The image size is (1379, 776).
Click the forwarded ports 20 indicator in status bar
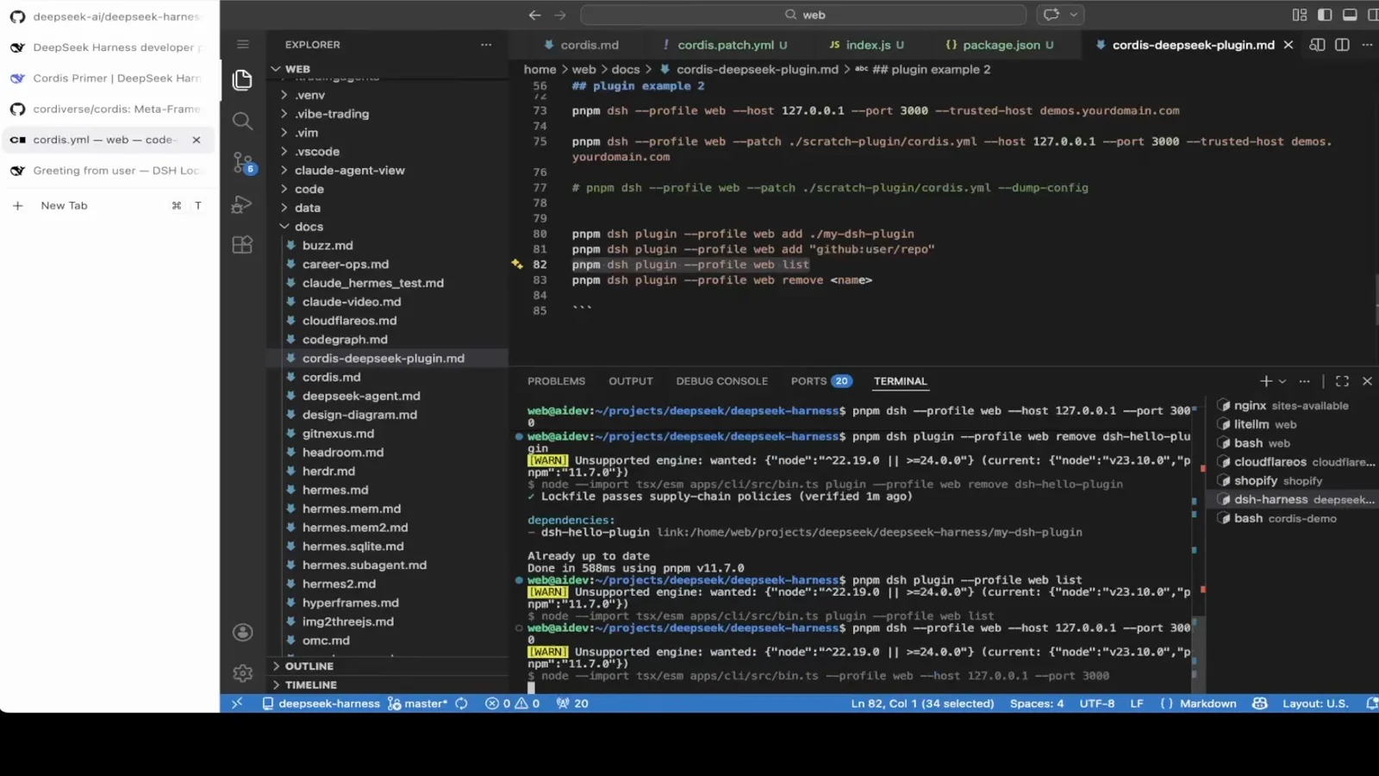[x=573, y=704]
